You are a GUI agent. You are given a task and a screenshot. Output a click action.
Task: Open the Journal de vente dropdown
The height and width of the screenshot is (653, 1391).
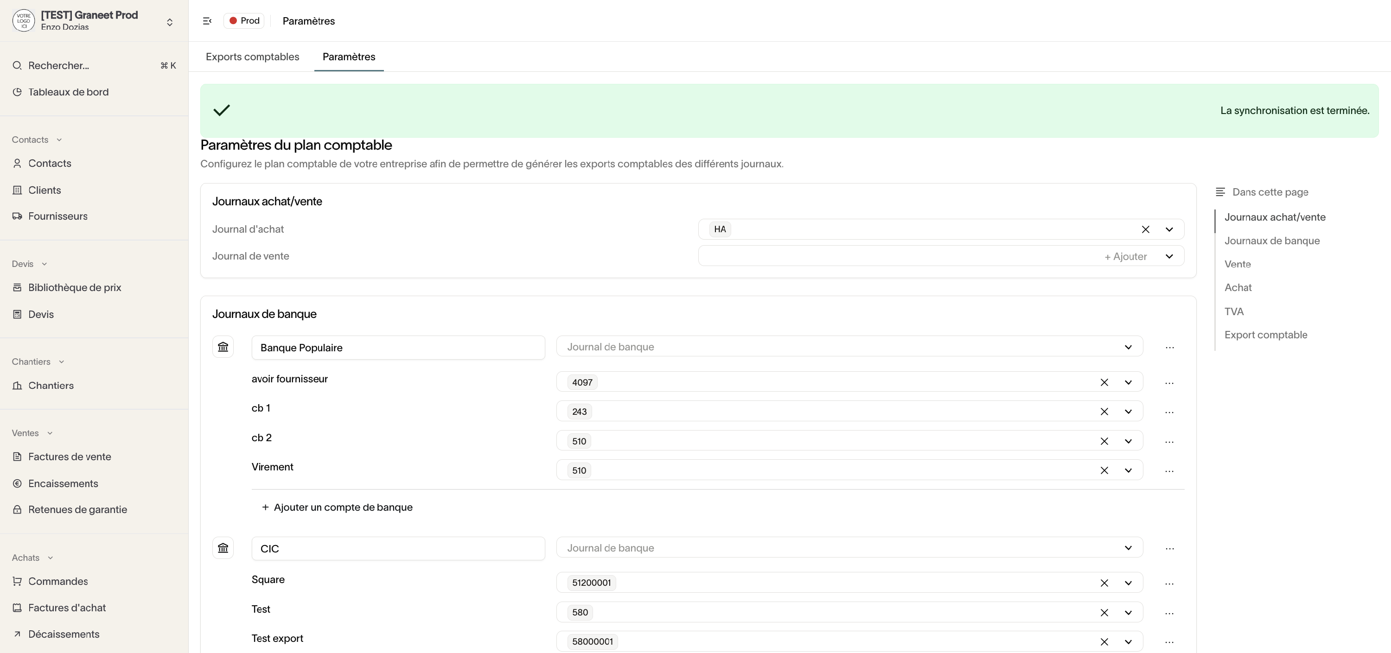coord(1169,256)
